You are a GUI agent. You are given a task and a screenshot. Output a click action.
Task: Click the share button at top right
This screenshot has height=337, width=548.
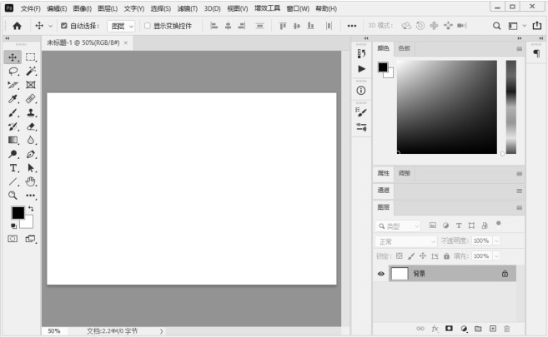tap(535, 26)
